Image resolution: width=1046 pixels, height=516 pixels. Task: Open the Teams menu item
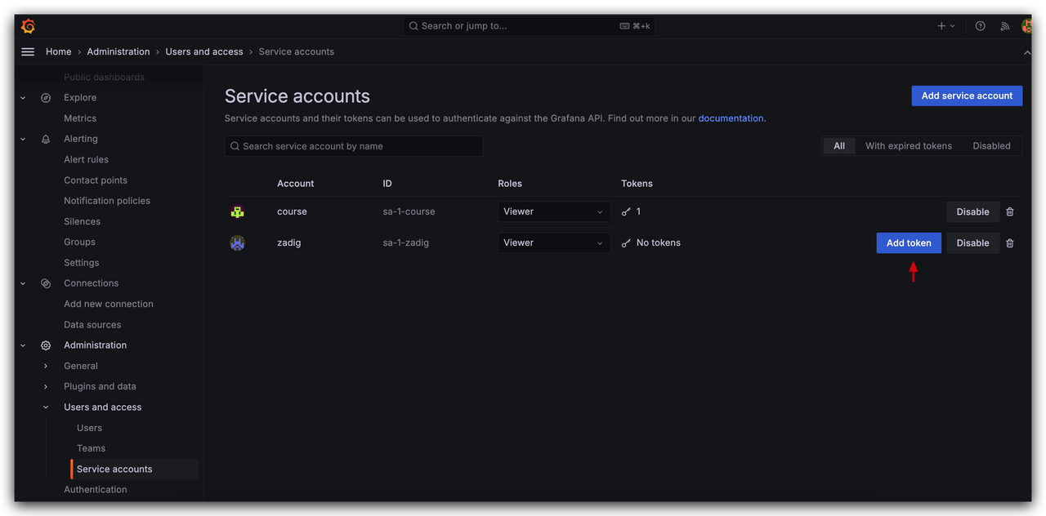pos(91,448)
